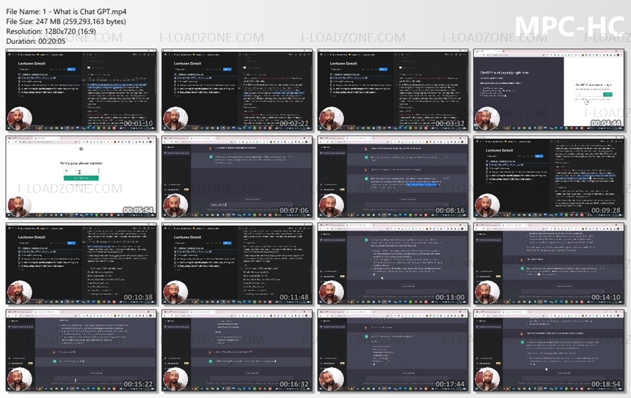Click the 00:03:32 video thumbnail
The width and height of the screenshot is (631, 398).
[393, 90]
